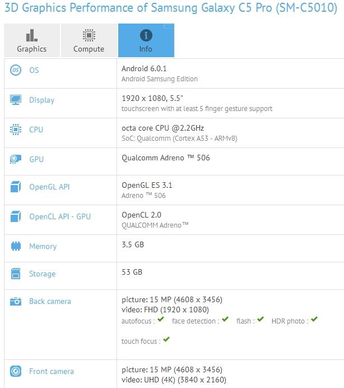344x388 pixels.
Task: Click the OpenGL ES 3.1 value
Action: click(x=147, y=186)
